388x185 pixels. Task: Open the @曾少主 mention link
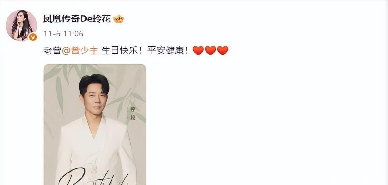[80, 50]
